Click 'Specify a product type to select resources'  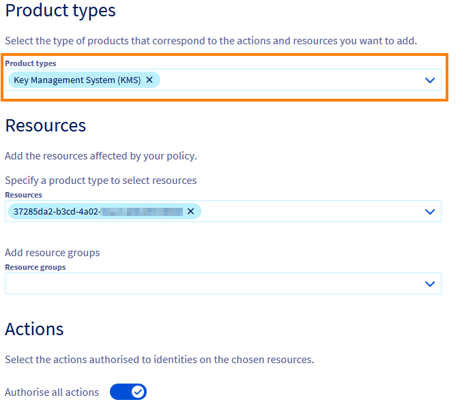[x=100, y=181]
